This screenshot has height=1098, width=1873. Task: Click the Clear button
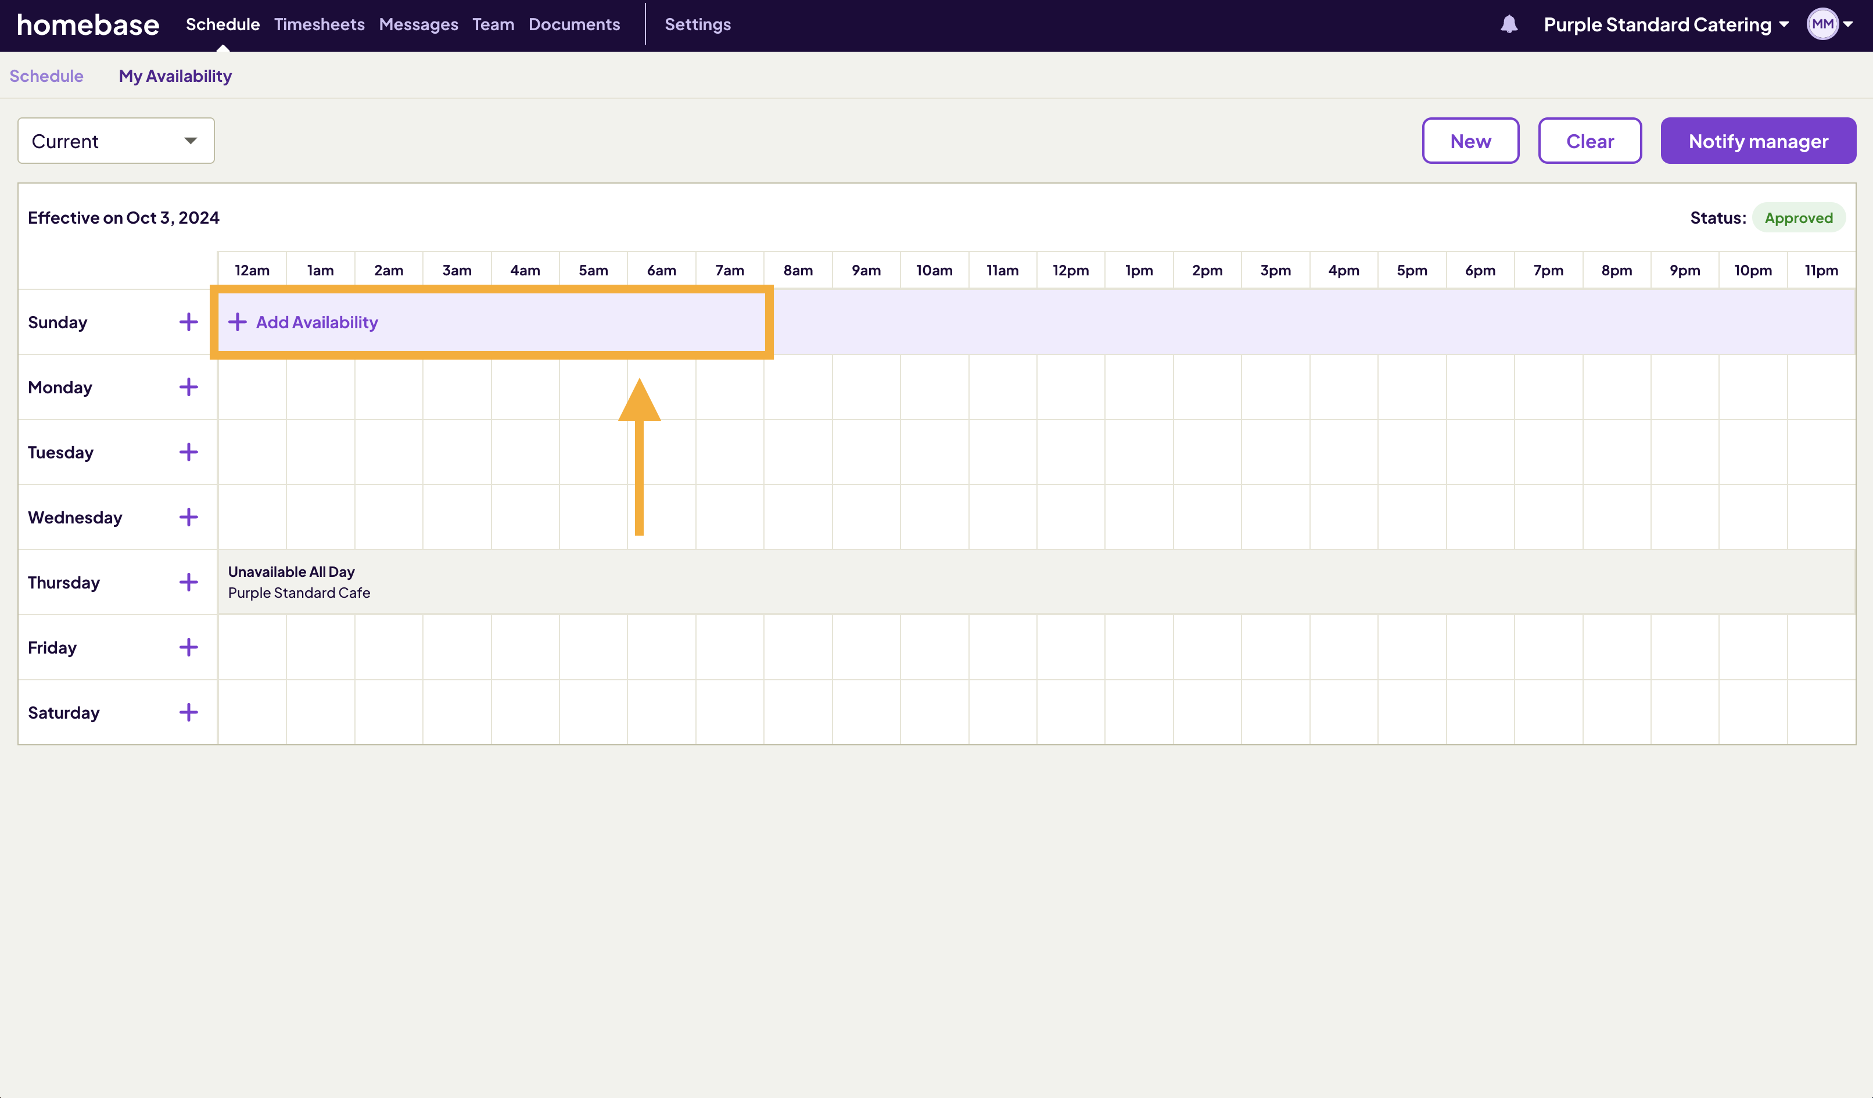[1590, 141]
